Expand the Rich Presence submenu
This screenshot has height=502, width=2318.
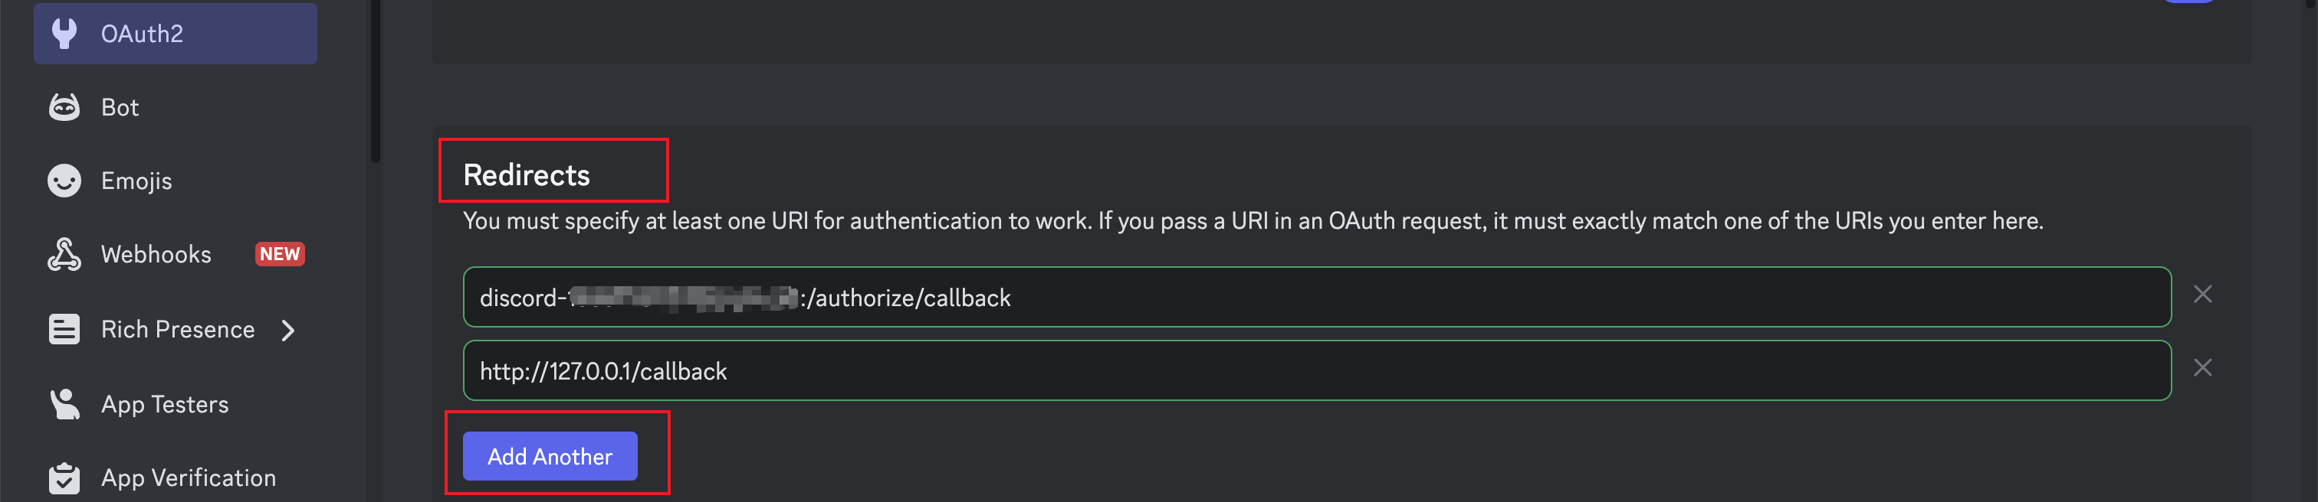(x=288, y=331)
